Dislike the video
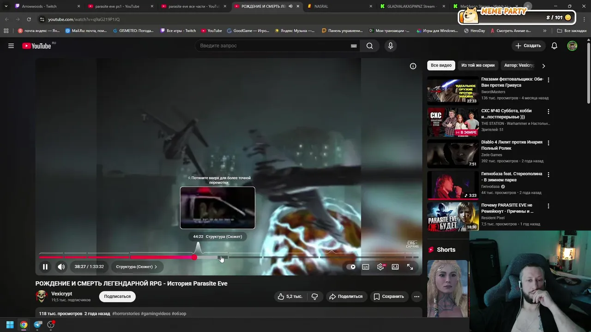Image resolution: width=591 pixels, height=332 pixels. 314,296
